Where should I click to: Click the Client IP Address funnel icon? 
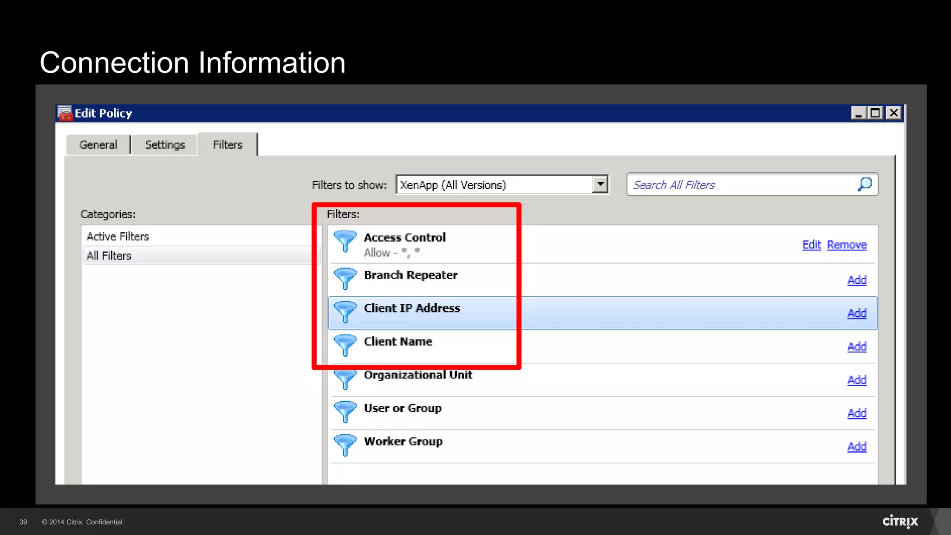pos(345,312)
